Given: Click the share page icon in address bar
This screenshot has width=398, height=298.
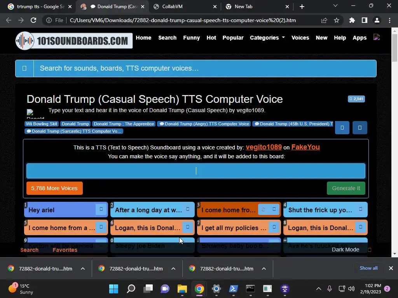Looking at the screenshot, I should click(x=324, y=20).
